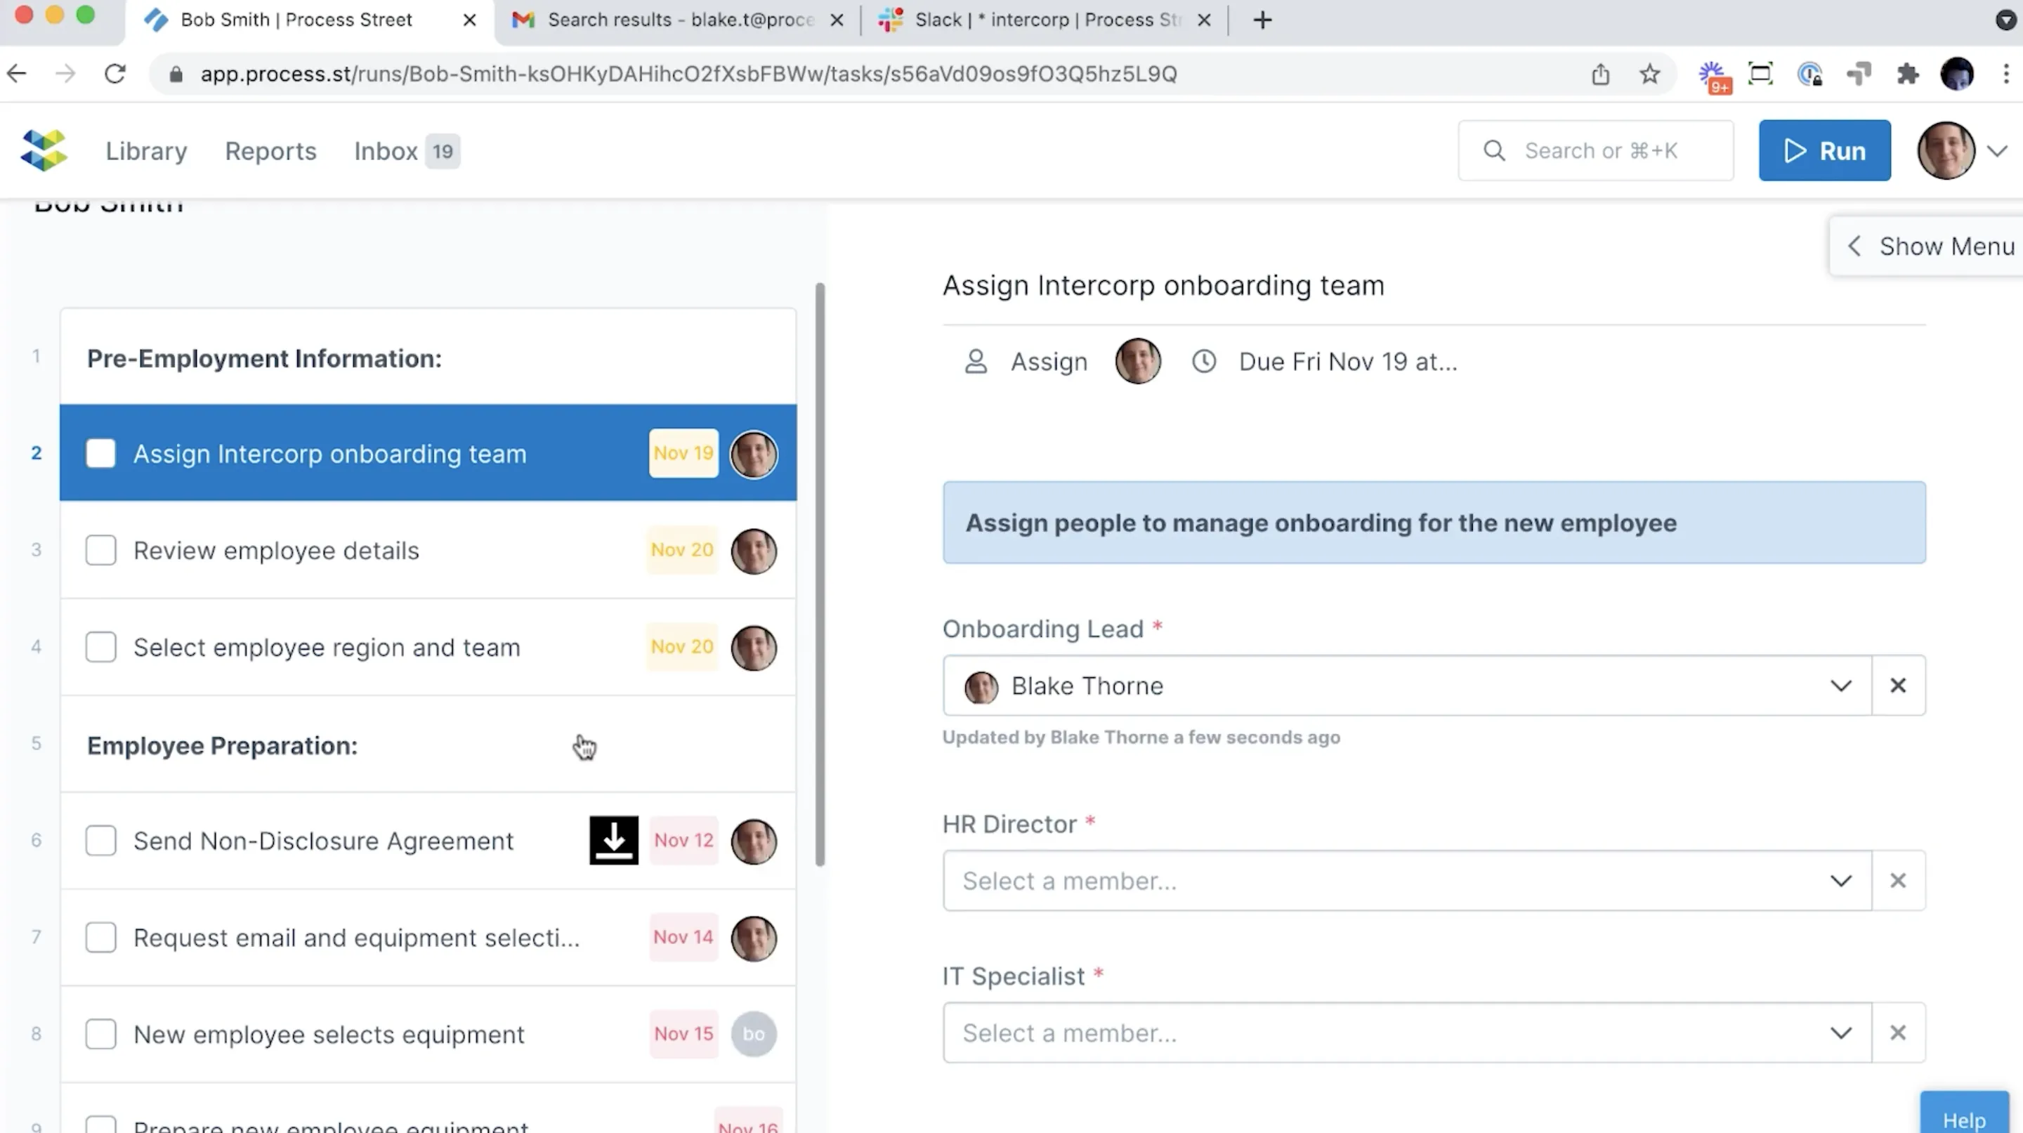This screenshot has width=2023, height=1133.
Task: Bookmark page with star icon
Action: (x=1649, y=74)
